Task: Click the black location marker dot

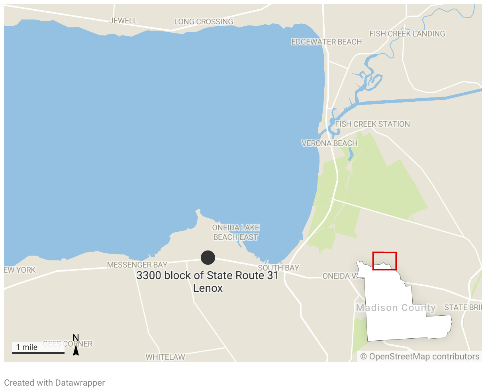Action: (x=208, y=258)
